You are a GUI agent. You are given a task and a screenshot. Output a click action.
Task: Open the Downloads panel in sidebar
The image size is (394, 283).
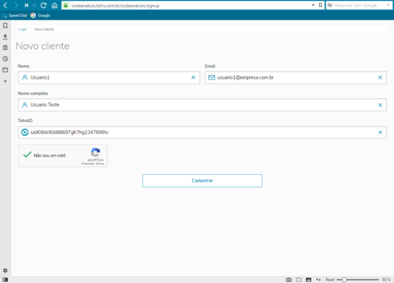pos(5,37)
